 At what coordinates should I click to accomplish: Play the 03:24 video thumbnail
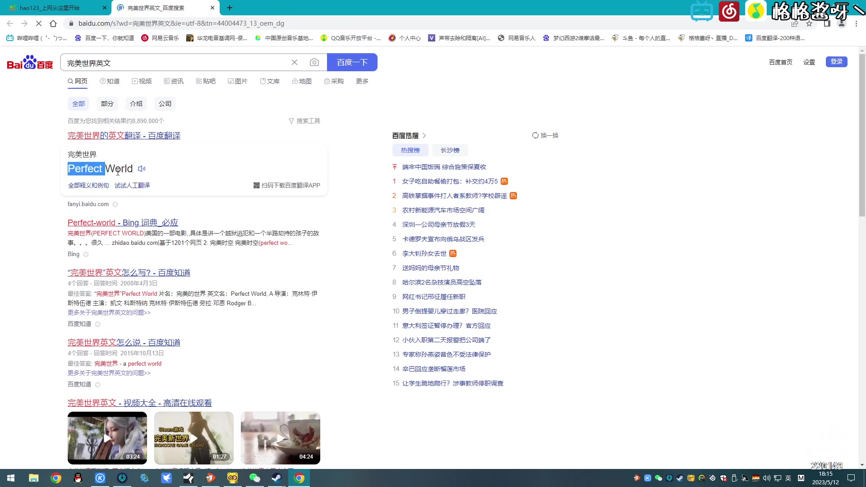[x=107, y=438]
